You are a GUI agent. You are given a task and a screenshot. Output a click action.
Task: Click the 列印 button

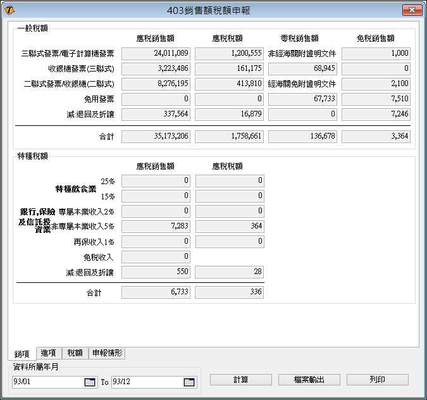pyautogui.click(x=377, y=380)
